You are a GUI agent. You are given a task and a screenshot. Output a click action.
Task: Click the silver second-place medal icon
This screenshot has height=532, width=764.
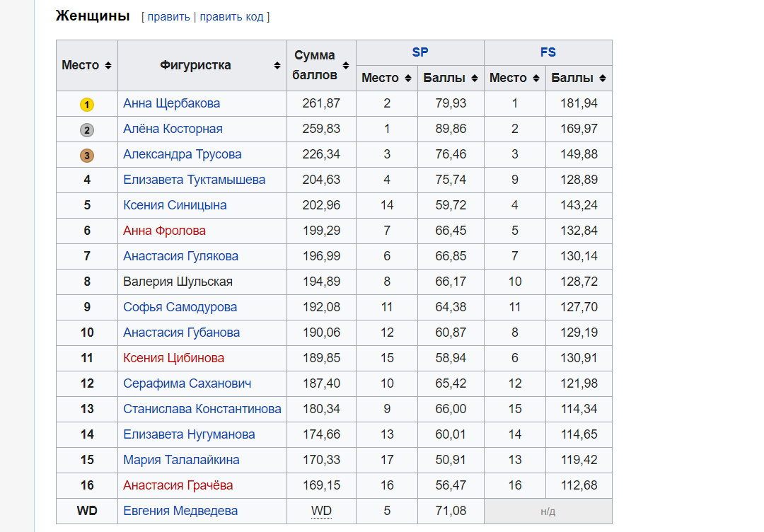[x=87, y=130]
